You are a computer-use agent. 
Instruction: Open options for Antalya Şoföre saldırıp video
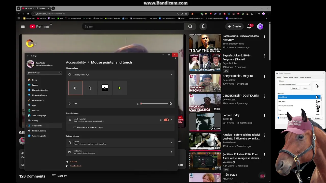coord(264,135)
